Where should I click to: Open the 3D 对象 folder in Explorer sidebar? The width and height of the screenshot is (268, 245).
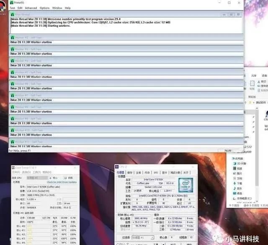pos(240,163)
